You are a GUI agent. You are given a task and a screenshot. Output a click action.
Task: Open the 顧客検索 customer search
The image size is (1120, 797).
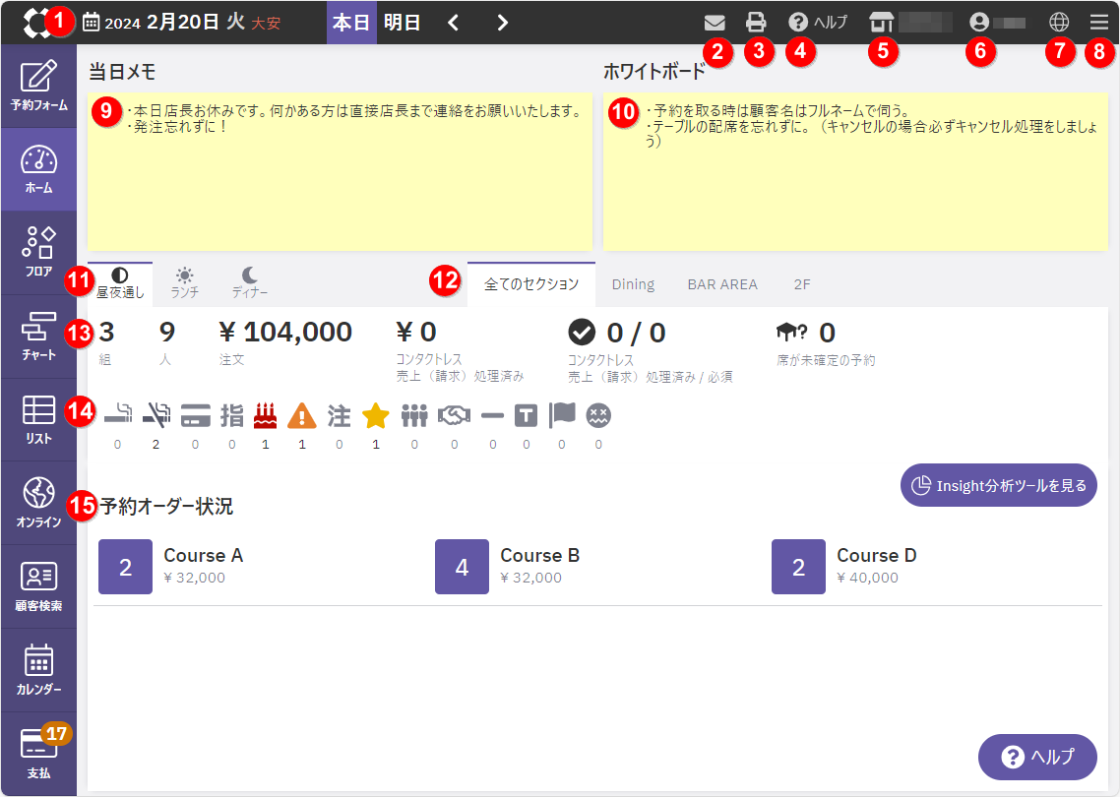[x=38, y=586]
